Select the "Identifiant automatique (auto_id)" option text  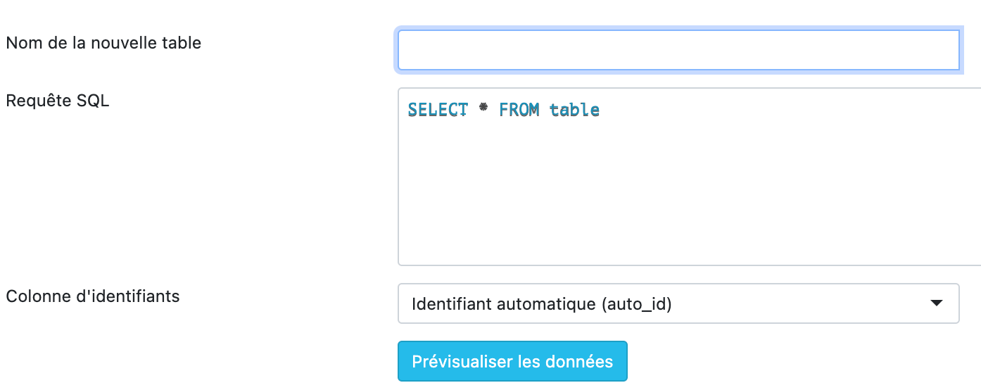(x=542, y=304)
